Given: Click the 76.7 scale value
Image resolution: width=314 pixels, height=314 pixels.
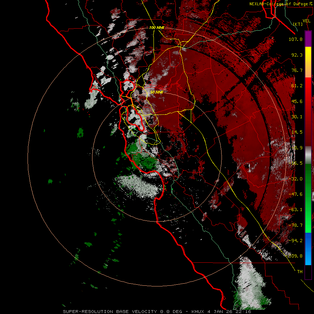Looking at the screenshot, I should 297,70.
